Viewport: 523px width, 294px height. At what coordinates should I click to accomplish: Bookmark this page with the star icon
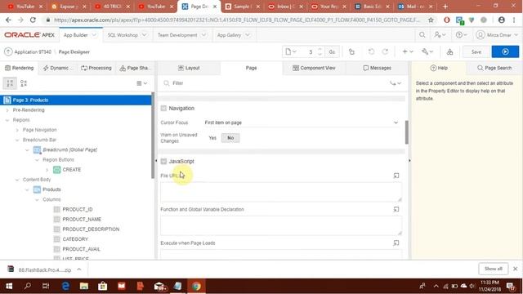pyautogui.click(x=431, y=20)
